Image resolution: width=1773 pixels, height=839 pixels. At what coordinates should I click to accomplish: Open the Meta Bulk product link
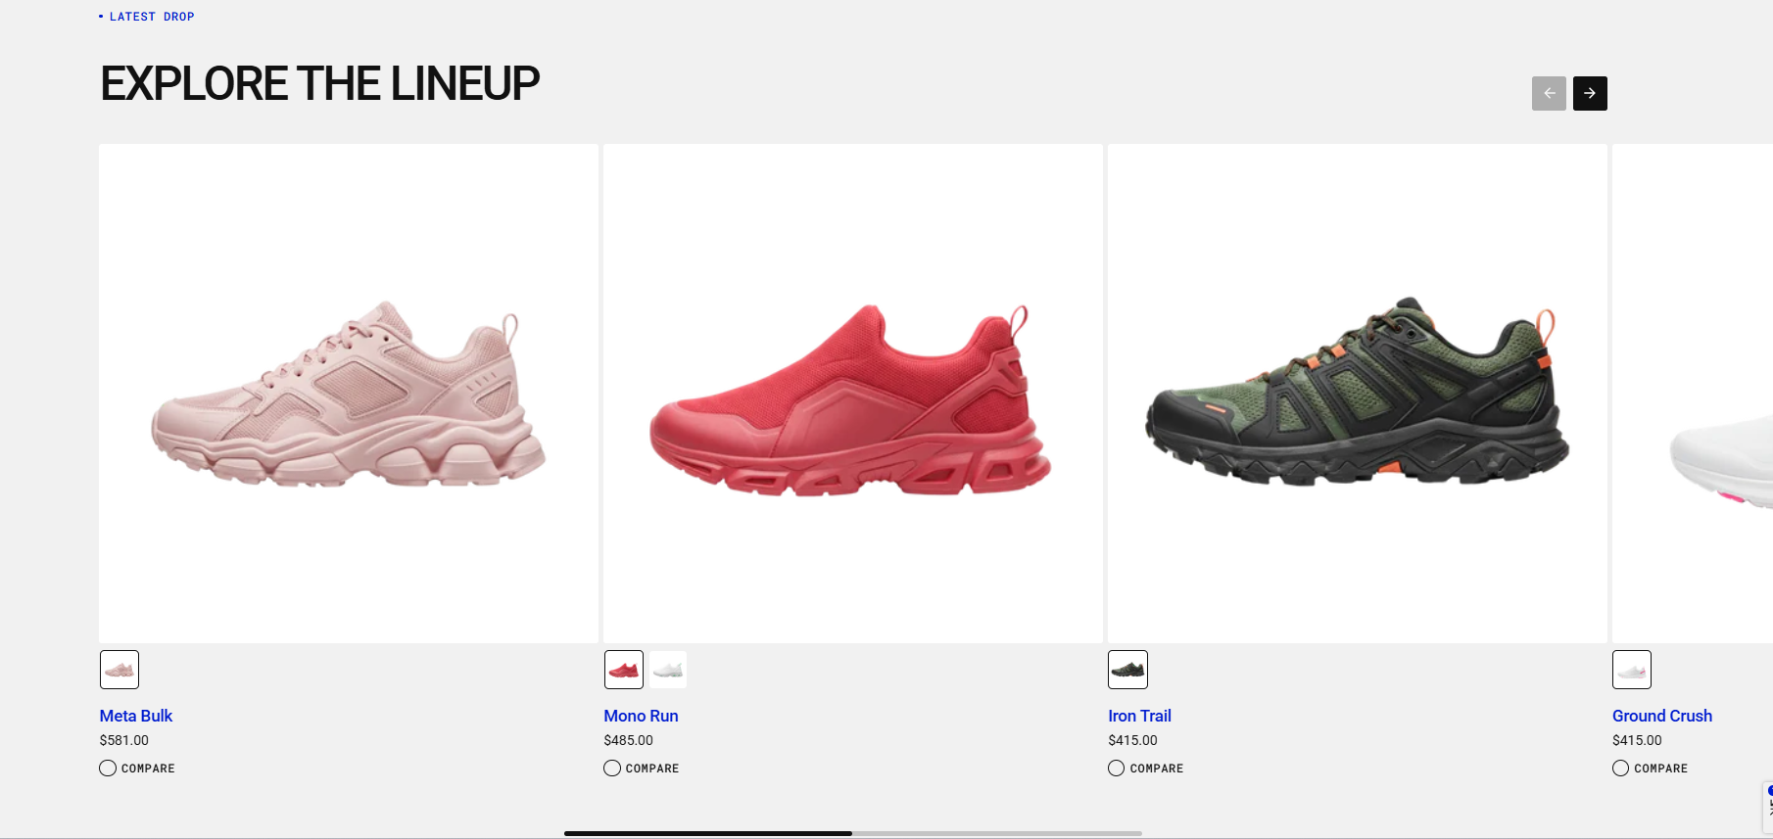pyautogui.click(x=136, y=716)
